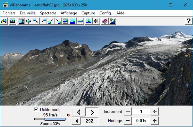The image size is (193, 127).
Task: Click the question mark over image icon
Action: pyautogui.click(x=112, y=21)
